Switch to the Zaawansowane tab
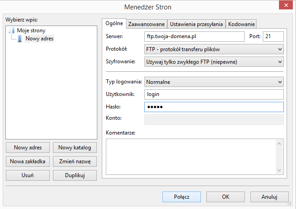The width and height of the screenshot is (296, 209). 147,24
